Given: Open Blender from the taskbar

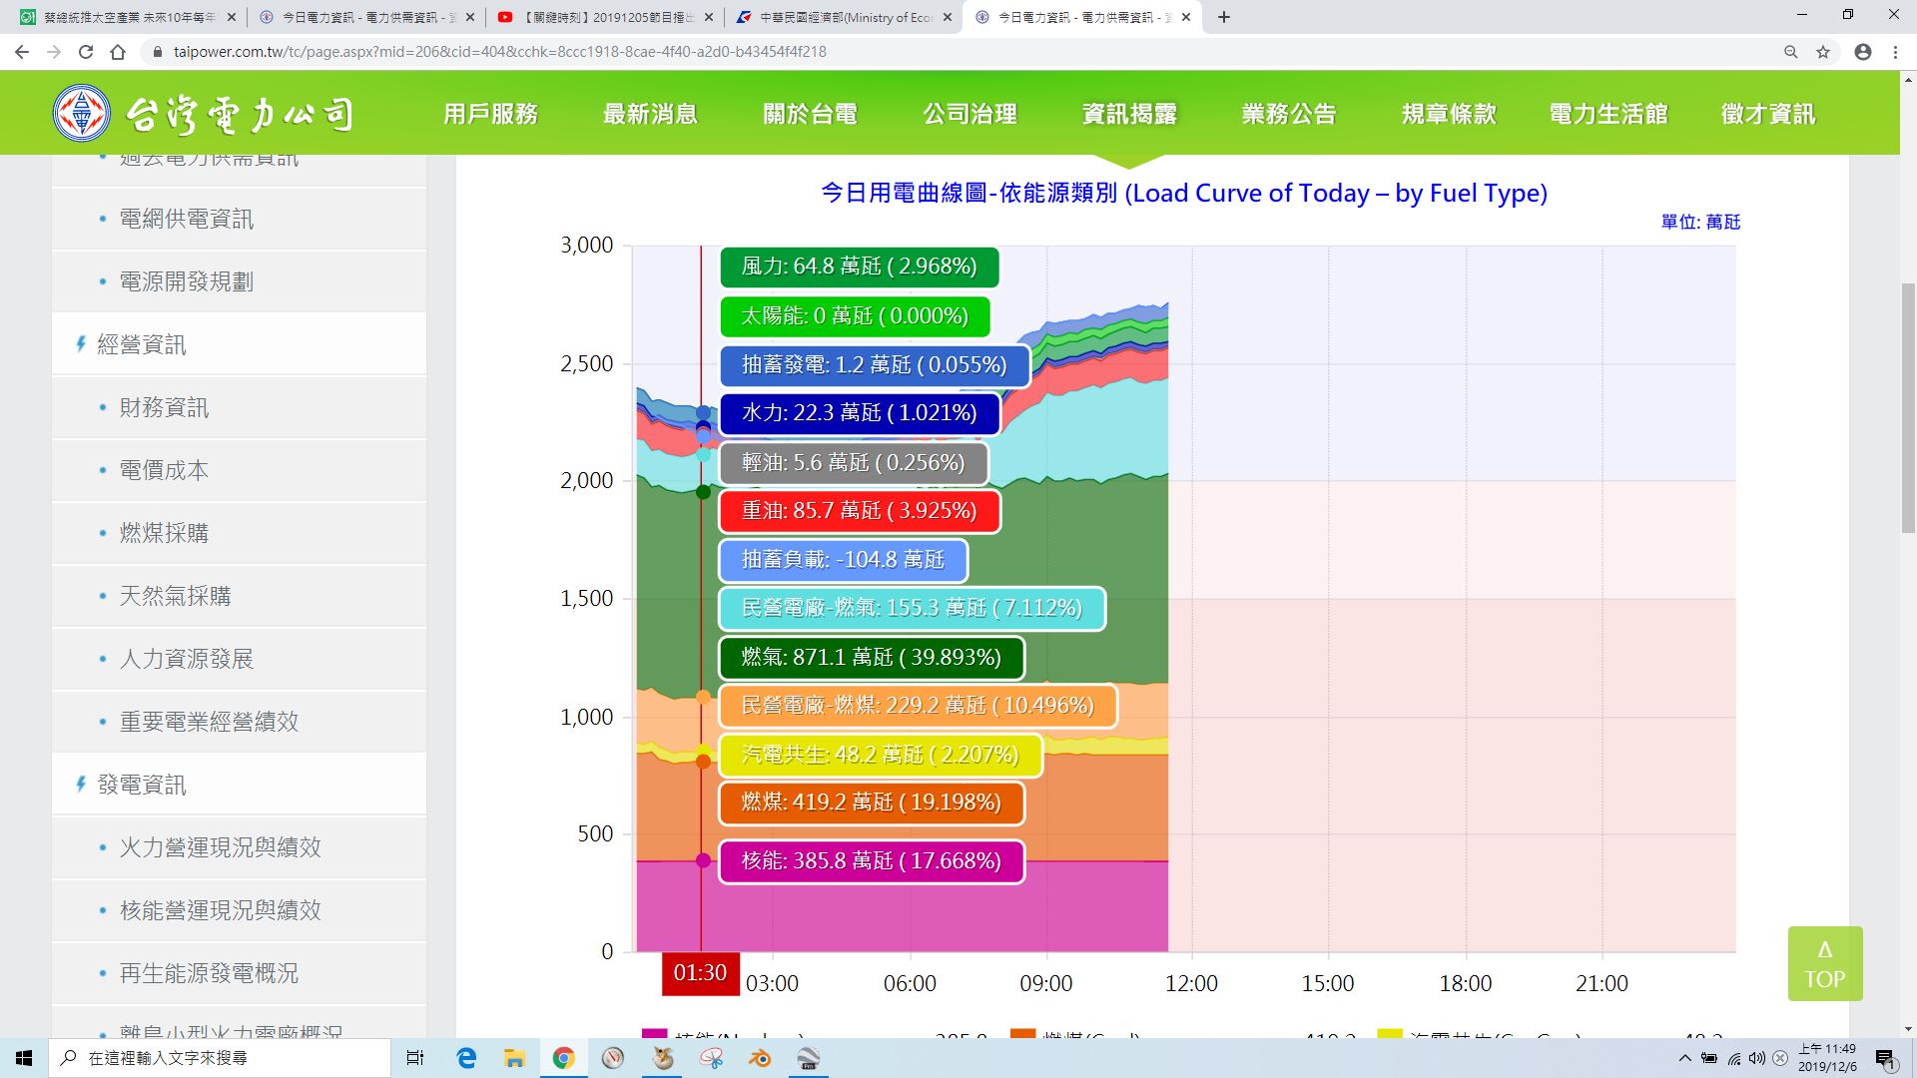Looking at the screenshot, I should point(760,1058).
